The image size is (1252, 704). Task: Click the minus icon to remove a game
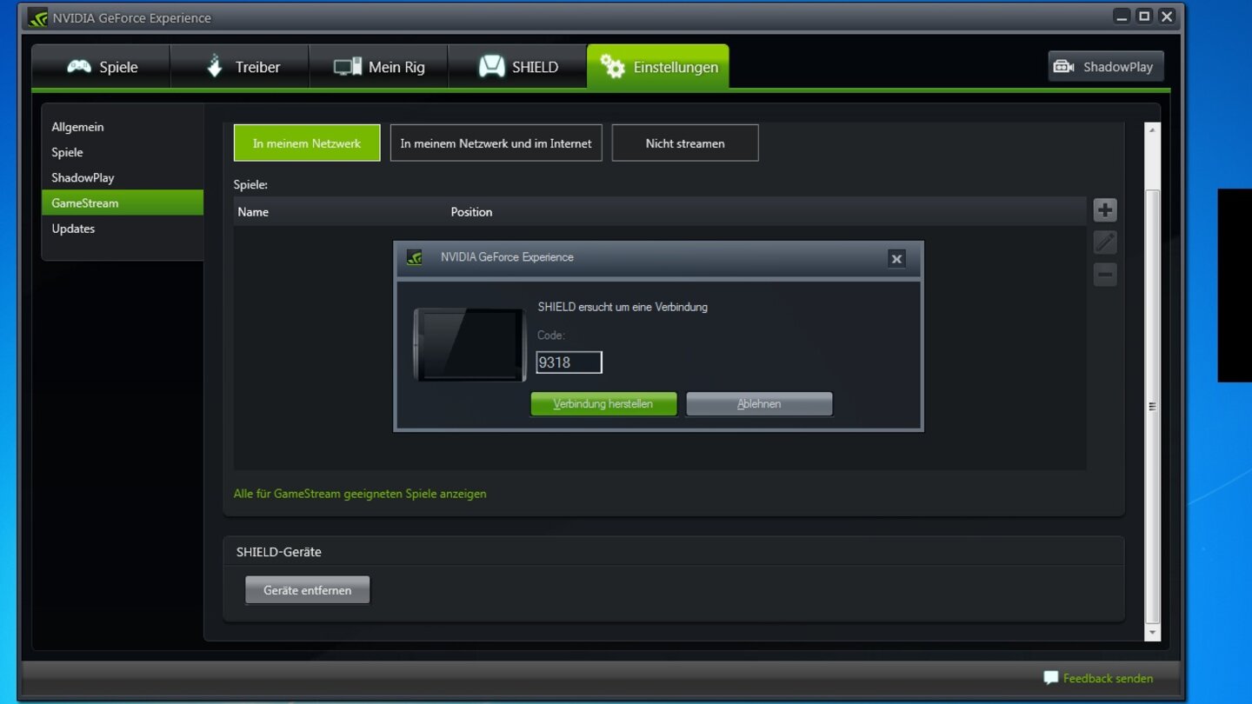click(x=1105, y=275)
